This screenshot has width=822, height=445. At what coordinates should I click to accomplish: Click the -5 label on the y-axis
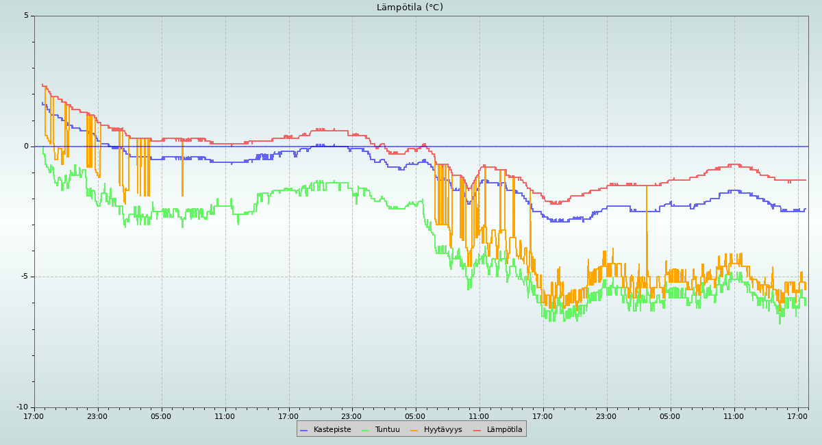[x=24, y=277]
